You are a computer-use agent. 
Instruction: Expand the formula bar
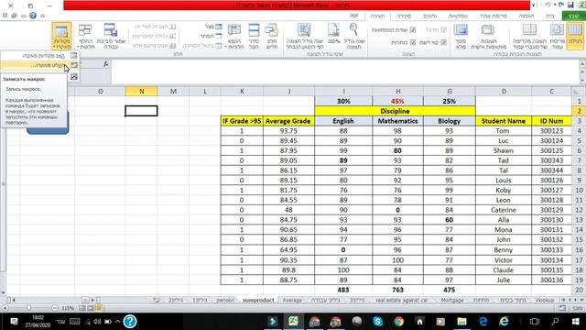point(582,64)
